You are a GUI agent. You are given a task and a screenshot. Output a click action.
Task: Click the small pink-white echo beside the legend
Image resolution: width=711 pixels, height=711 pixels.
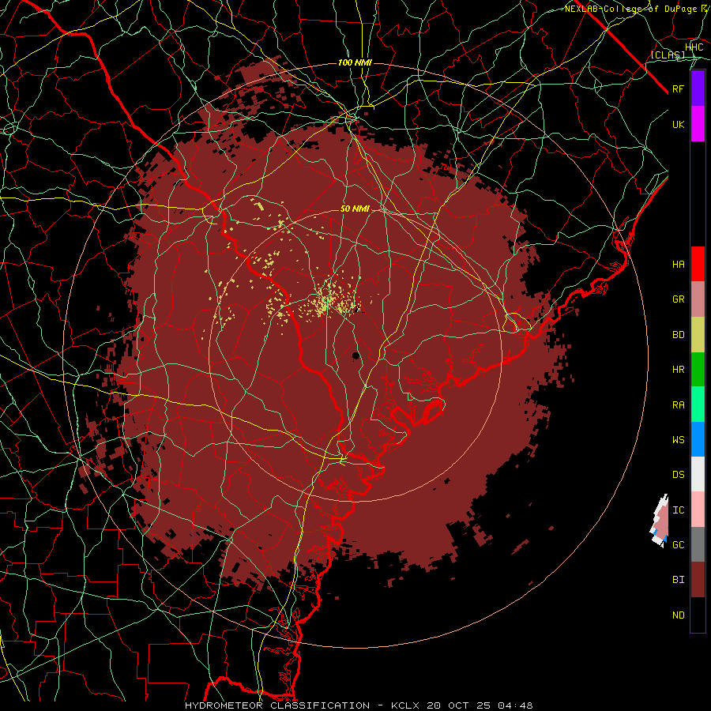click(660, 521)
